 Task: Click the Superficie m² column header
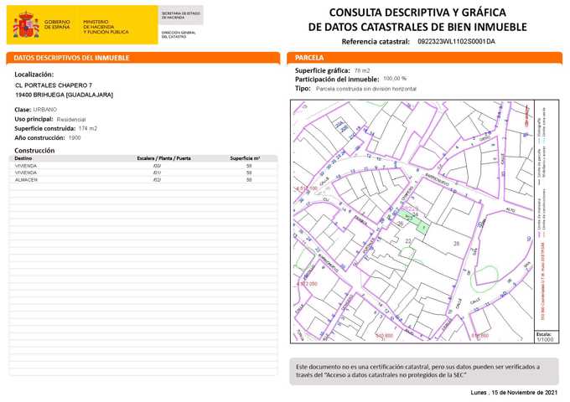click(245, 158)
